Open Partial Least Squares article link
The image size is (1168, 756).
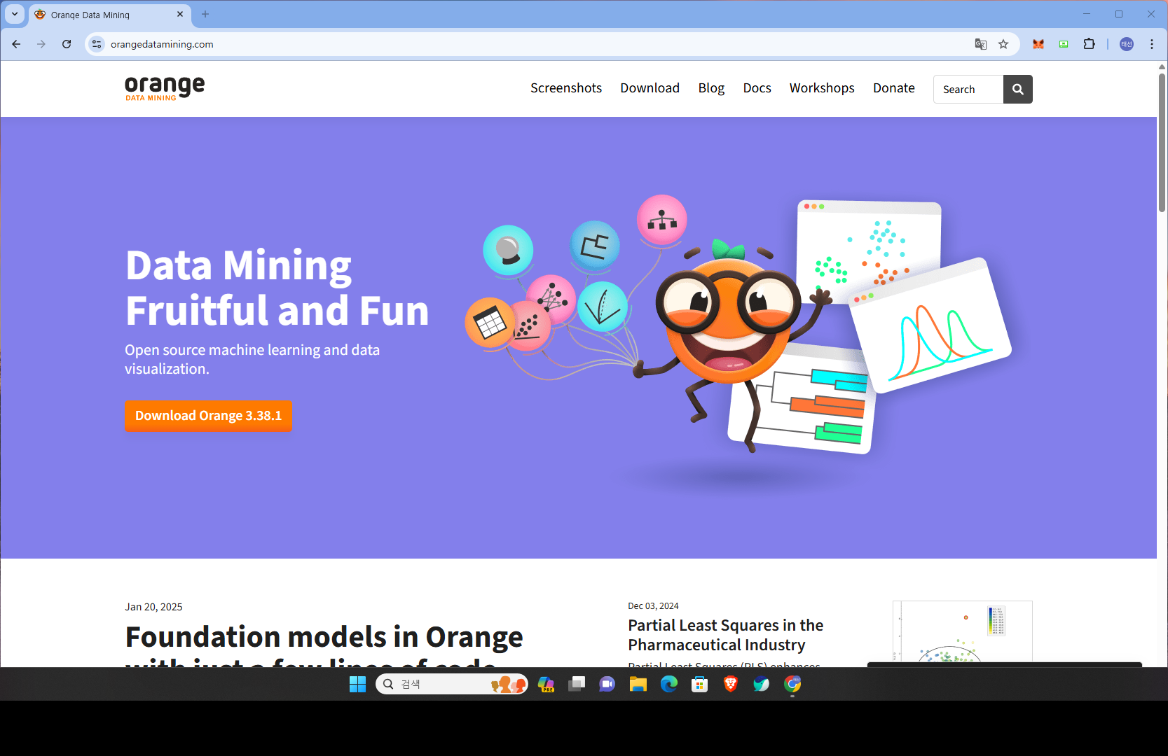click(x=725, y=635)
